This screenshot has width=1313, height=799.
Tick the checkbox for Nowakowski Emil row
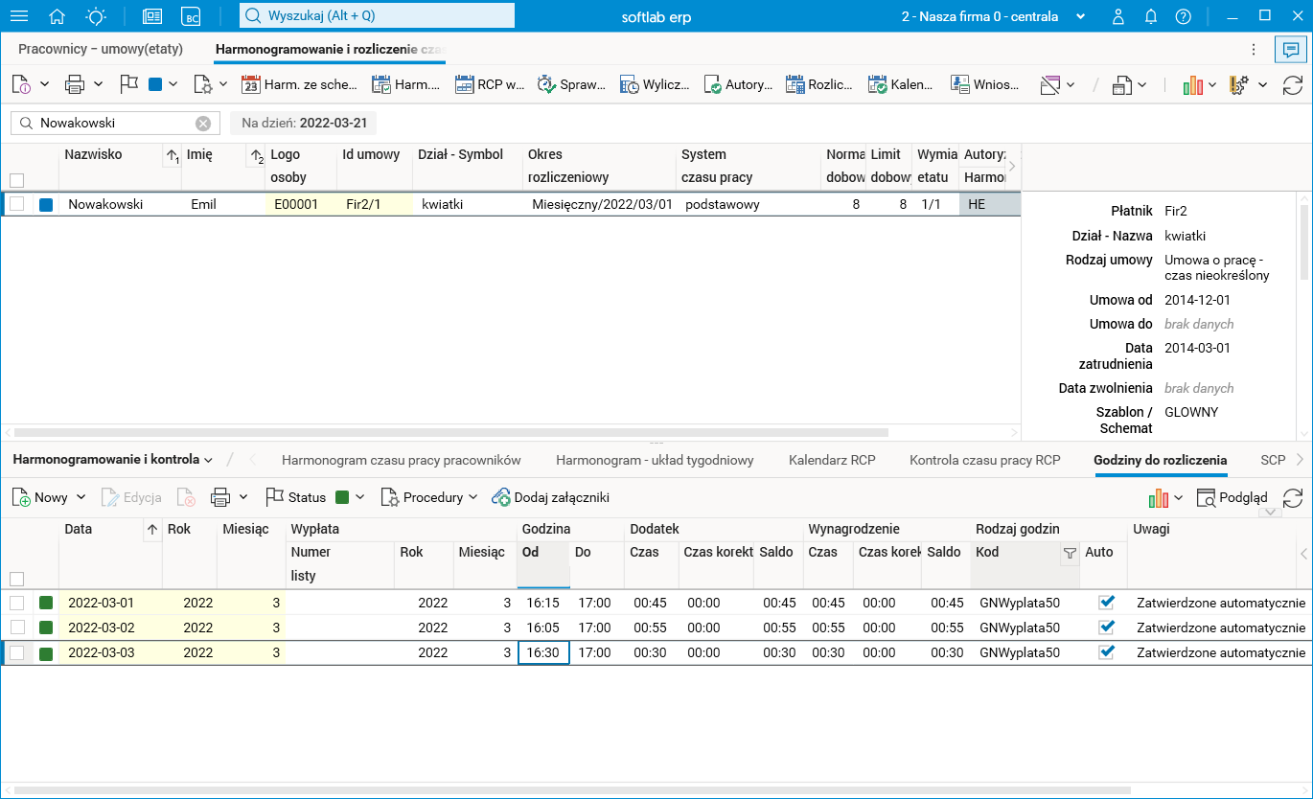pos(17,204)
